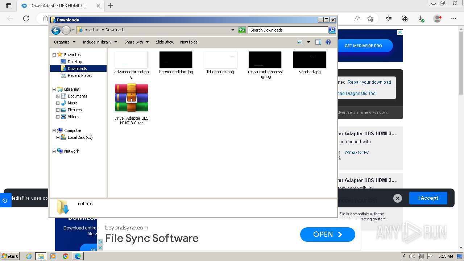
Task: Click the refresh button beside address bar
Action: (242, 30)
